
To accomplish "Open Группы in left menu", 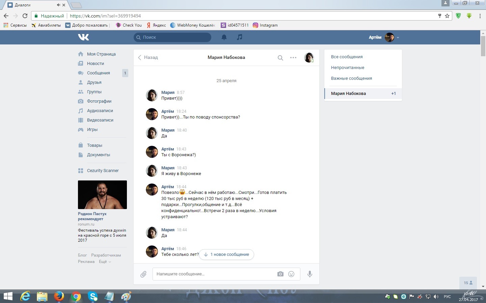I will (x=94, y=92).
